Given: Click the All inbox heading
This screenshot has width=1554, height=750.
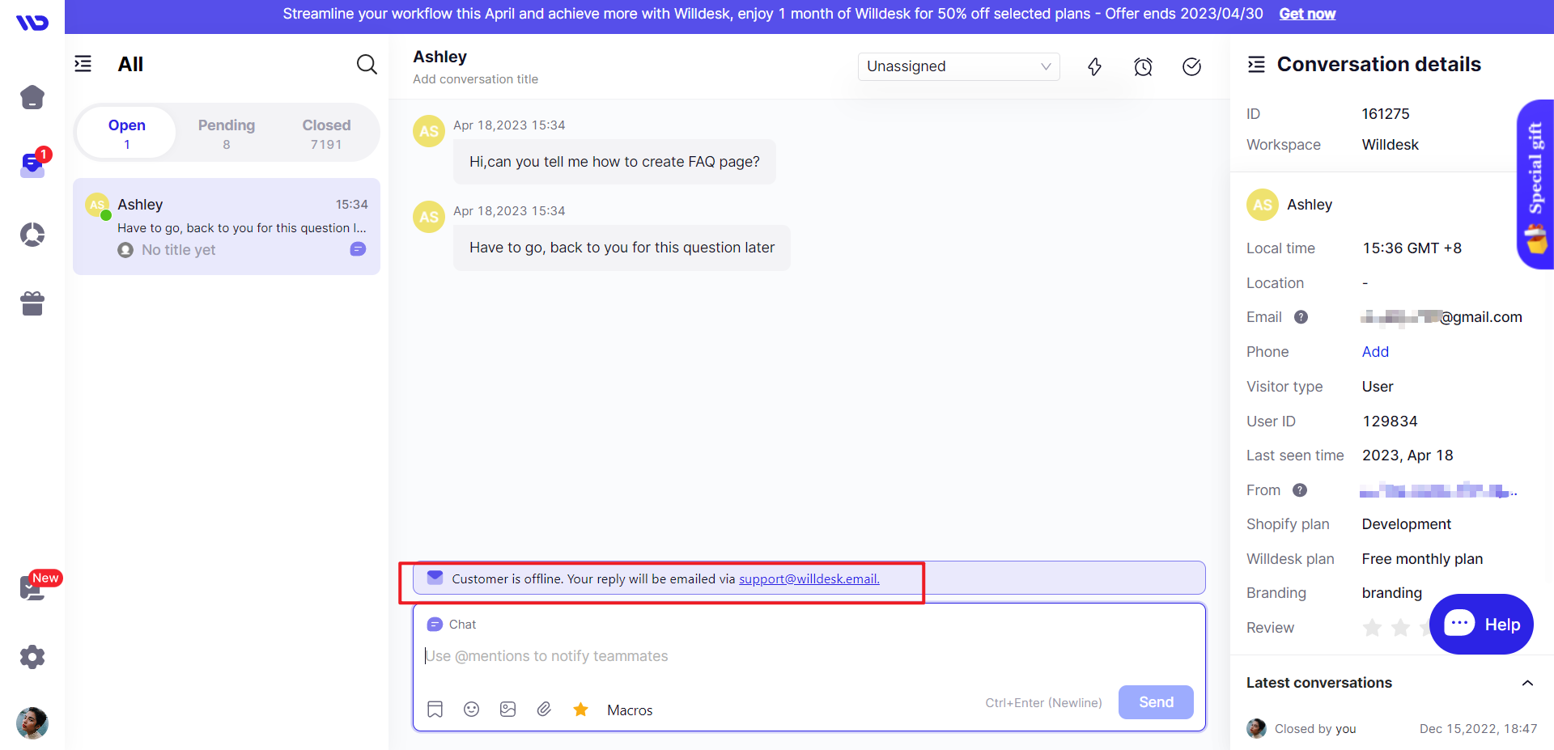Looking at the screenshot, I should click(x=130, y=64).
